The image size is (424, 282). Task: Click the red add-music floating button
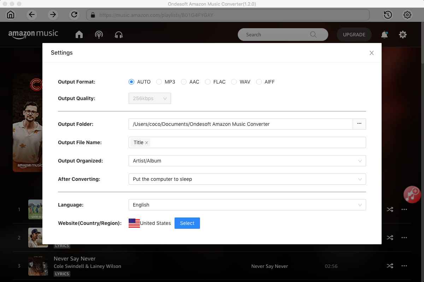pyautogui.click(x=412, y=194)
